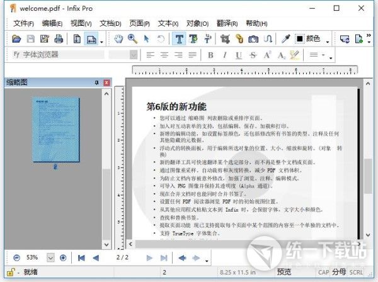The width and height of the screenshot is (378, 282).
Task: Open the 翻译 (Translate) menu
Action: [224, 23]
